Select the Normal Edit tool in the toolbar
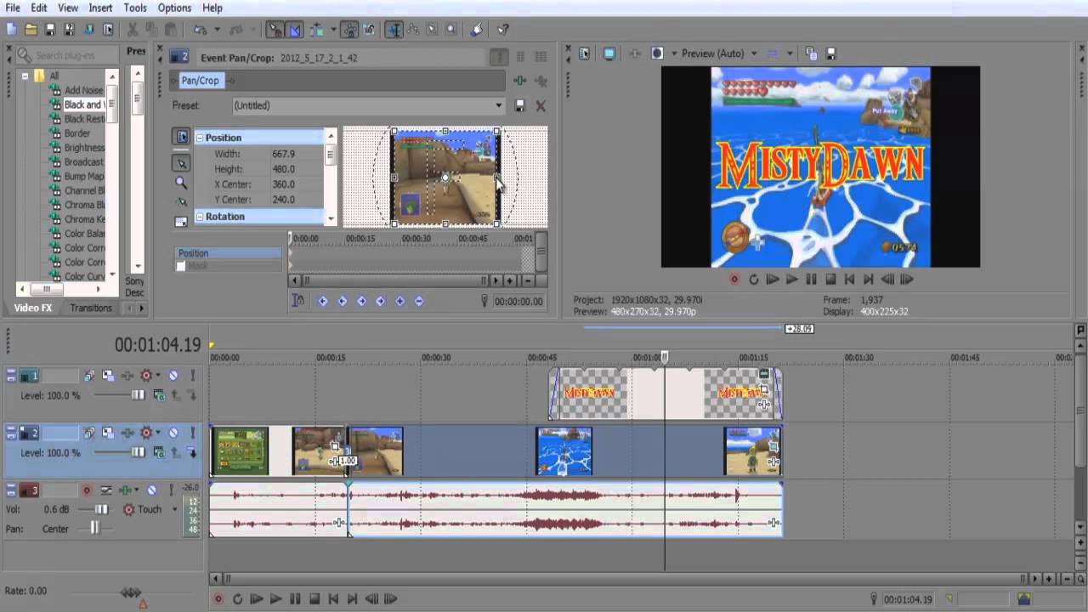 click(394, 29)
